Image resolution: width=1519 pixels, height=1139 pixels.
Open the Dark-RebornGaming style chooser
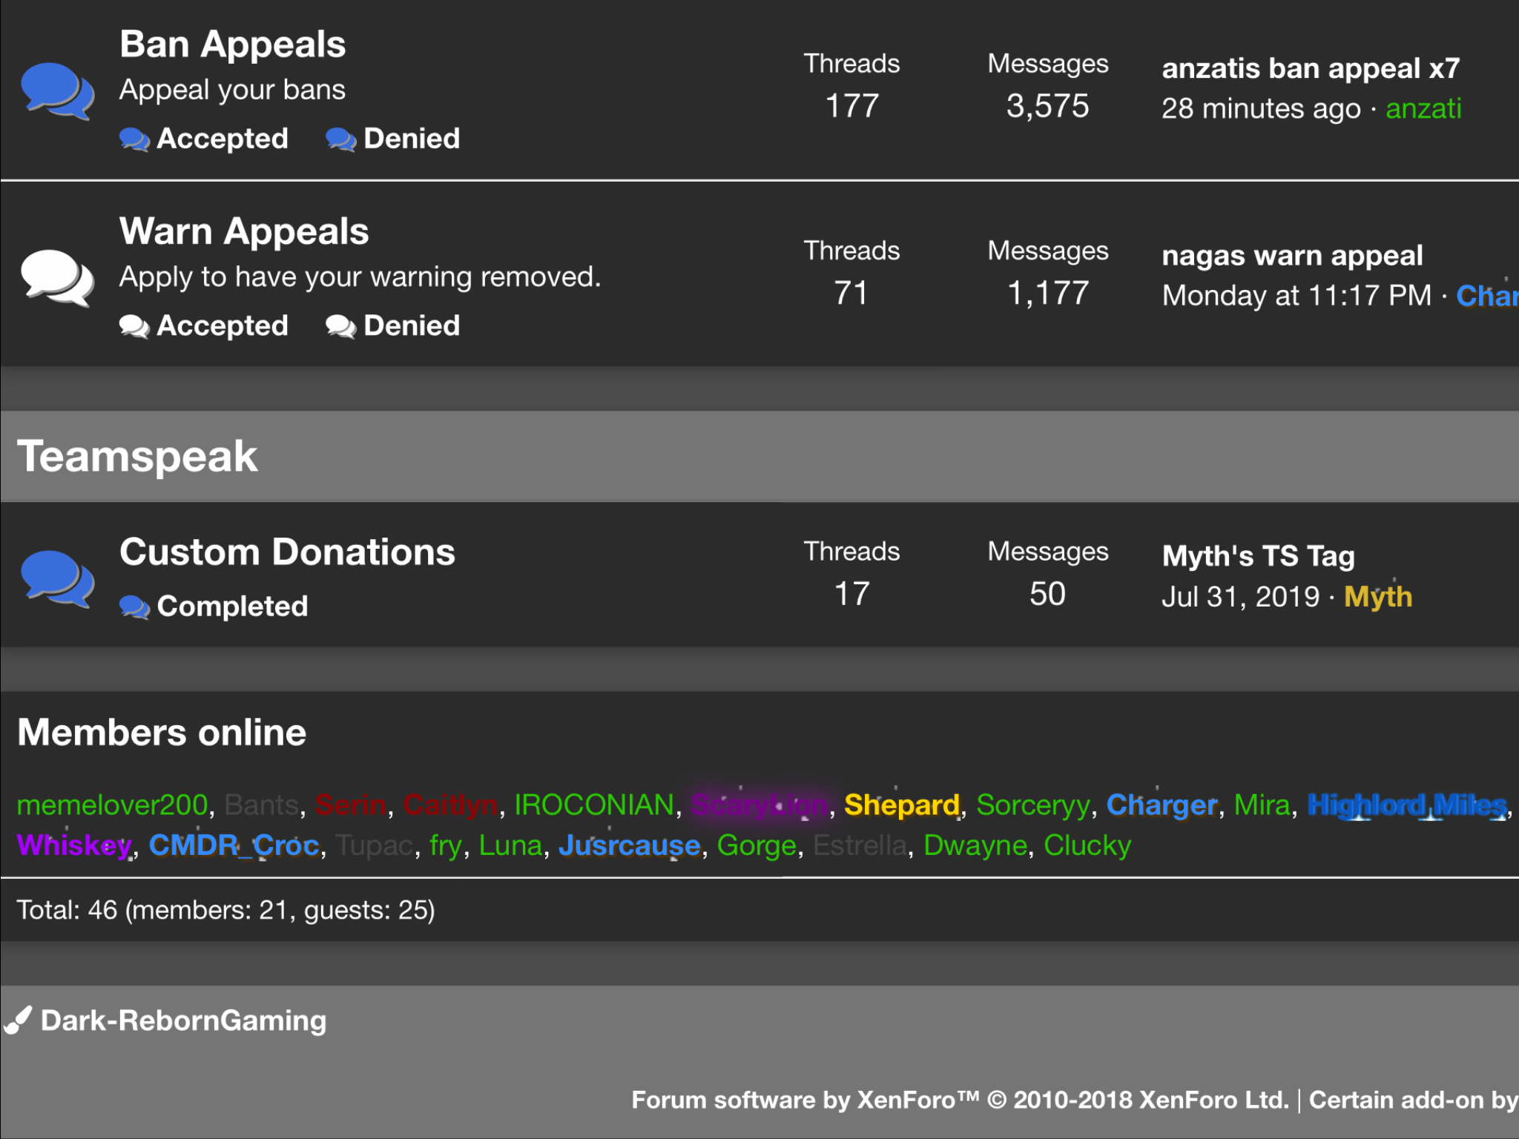(183, 1021)
